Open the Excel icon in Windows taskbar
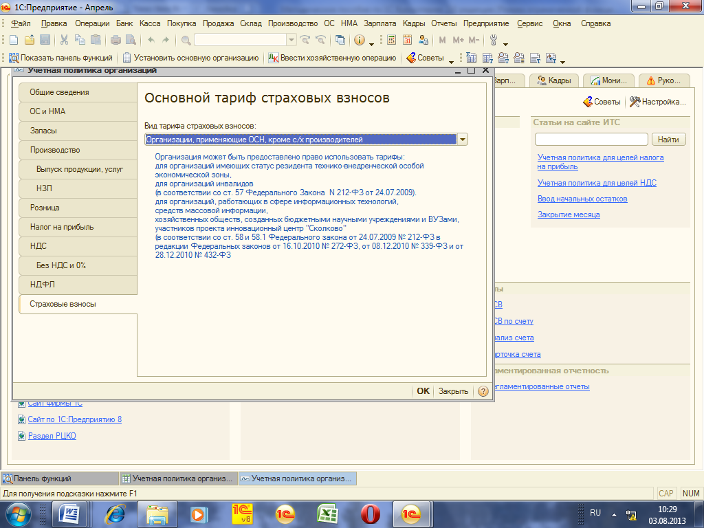The height and width of the screenshot is (528, 704). click(x=328, y=514)
